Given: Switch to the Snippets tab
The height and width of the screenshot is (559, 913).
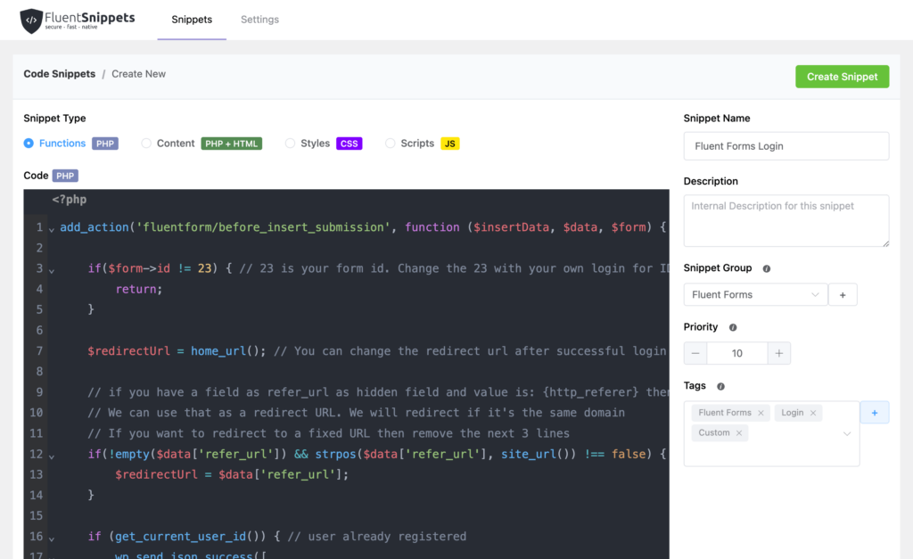Looking at the screenshot, I should click(x=191, y=19).
